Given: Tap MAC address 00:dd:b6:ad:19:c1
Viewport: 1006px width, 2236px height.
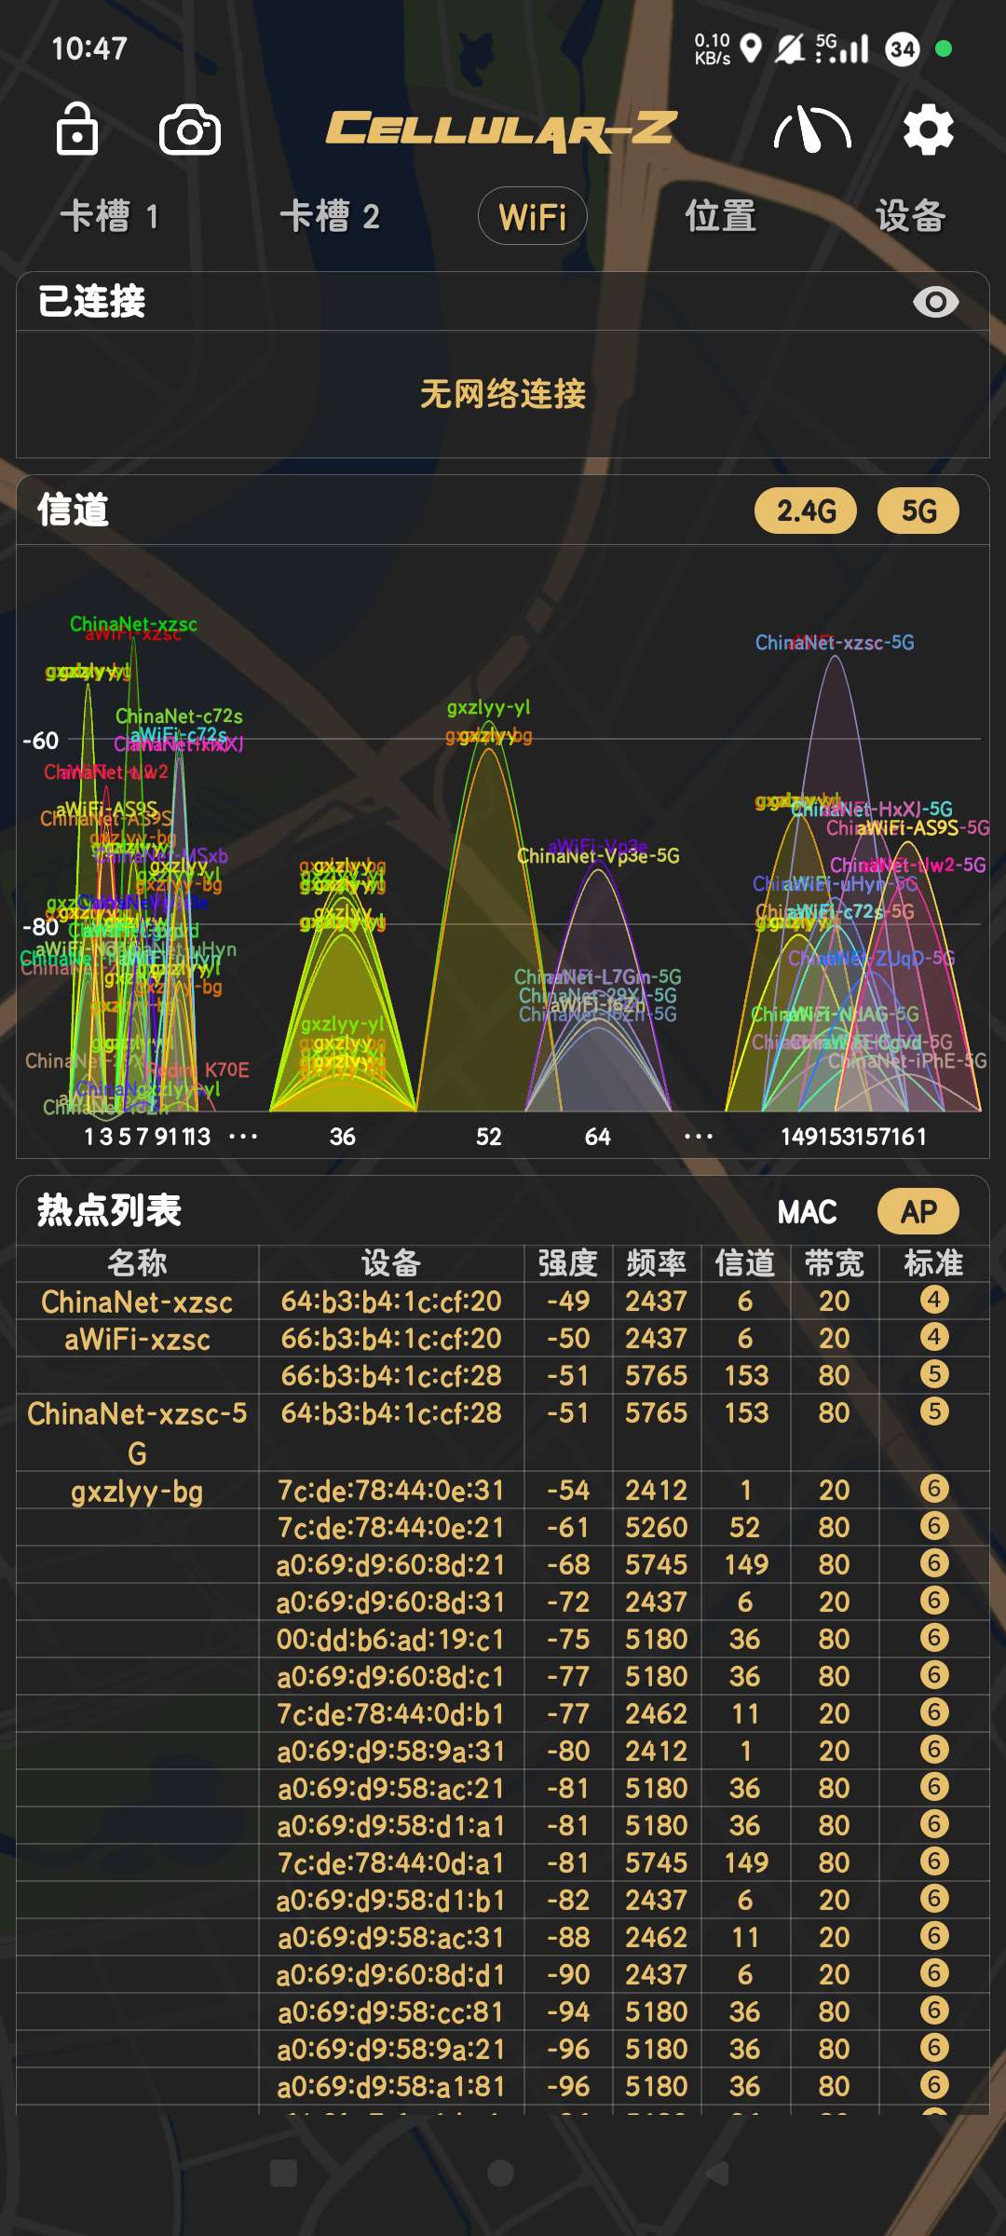Looking at the screenshot, I should tap(391, 1640).
